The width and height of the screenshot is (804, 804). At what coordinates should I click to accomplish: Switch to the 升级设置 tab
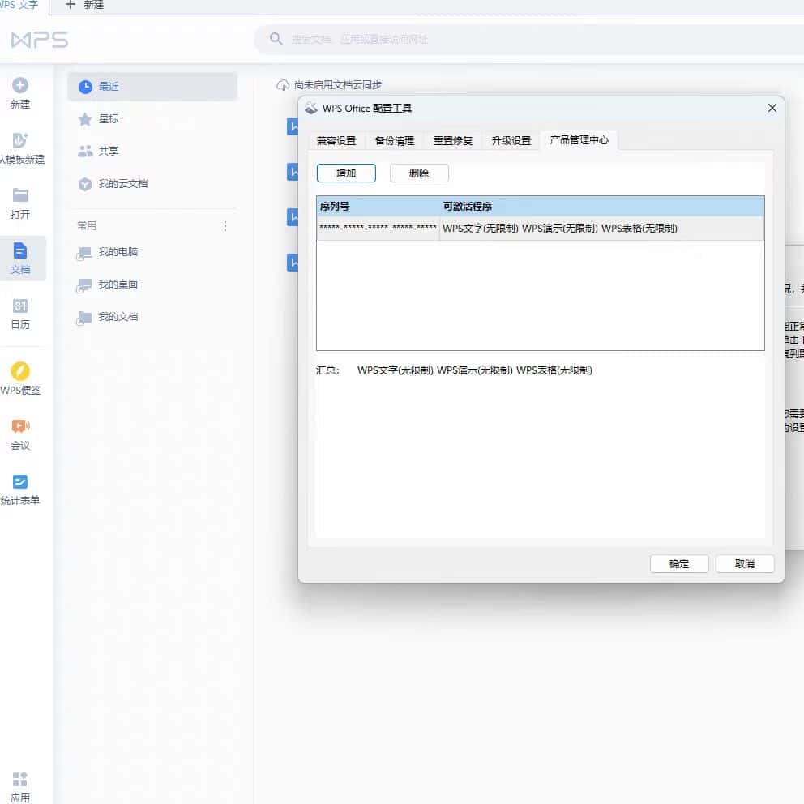[511, 140]
